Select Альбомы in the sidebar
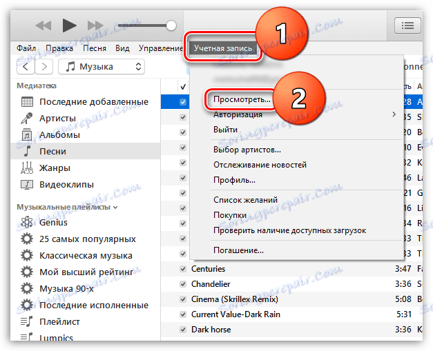This screenshot has height=351, width=433. pos(86,135)
